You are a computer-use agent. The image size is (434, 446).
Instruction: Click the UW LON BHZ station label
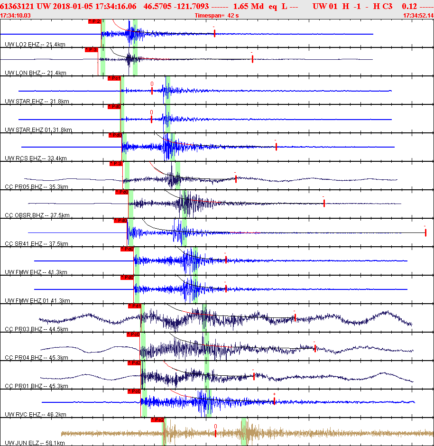click(36, 73)
